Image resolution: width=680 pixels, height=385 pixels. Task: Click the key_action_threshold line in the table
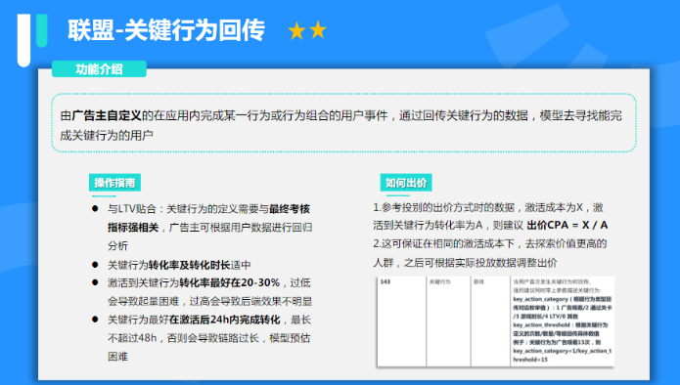pos(561,324)
